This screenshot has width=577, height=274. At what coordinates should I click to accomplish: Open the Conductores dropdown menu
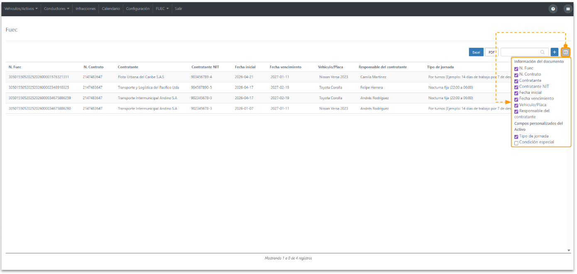click(x=56, y=9)
